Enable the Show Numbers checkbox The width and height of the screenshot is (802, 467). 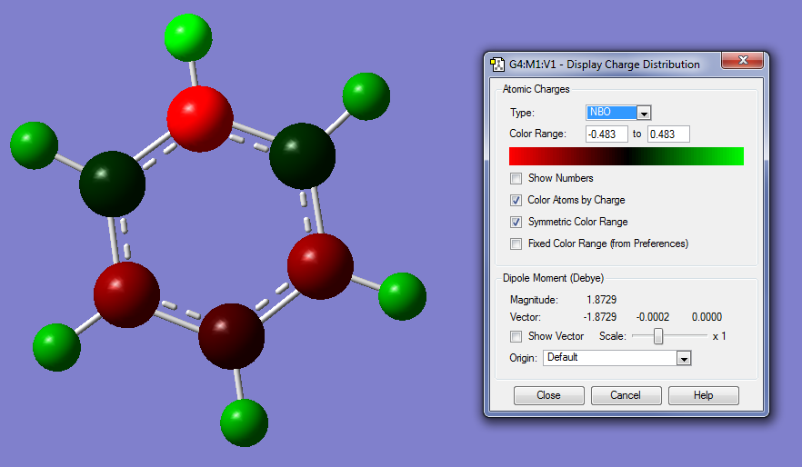pos(516,178)
